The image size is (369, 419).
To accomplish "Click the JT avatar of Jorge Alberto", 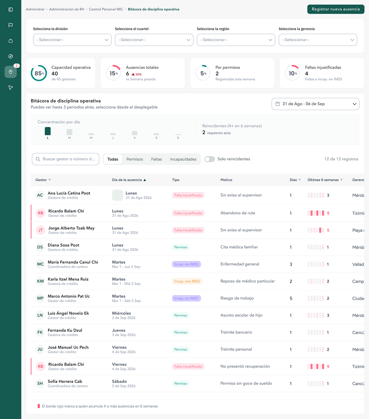I will [x=41, y=230].
